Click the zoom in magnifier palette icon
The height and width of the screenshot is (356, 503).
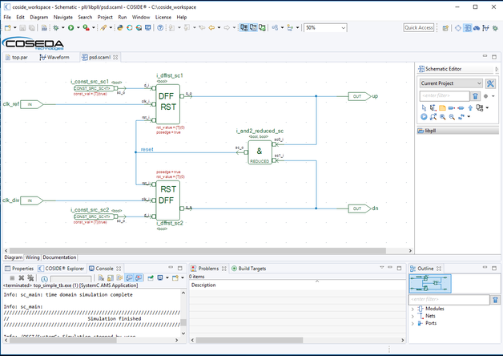coord(443,117)
